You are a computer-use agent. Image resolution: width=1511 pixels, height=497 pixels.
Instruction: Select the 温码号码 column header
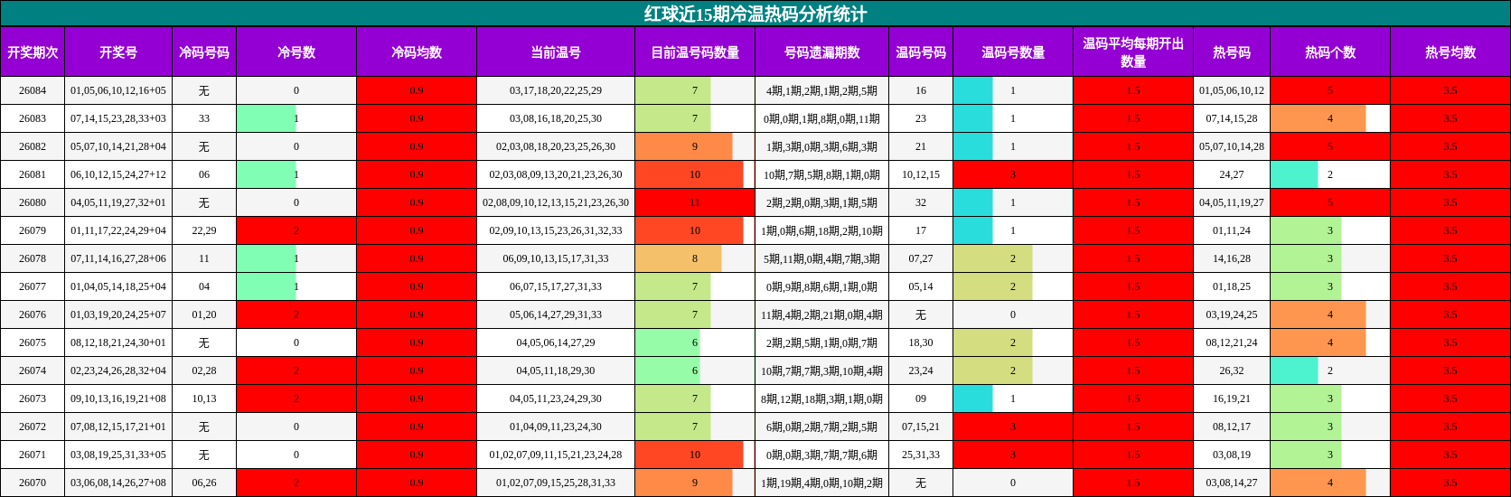click(x=921, y=52)
